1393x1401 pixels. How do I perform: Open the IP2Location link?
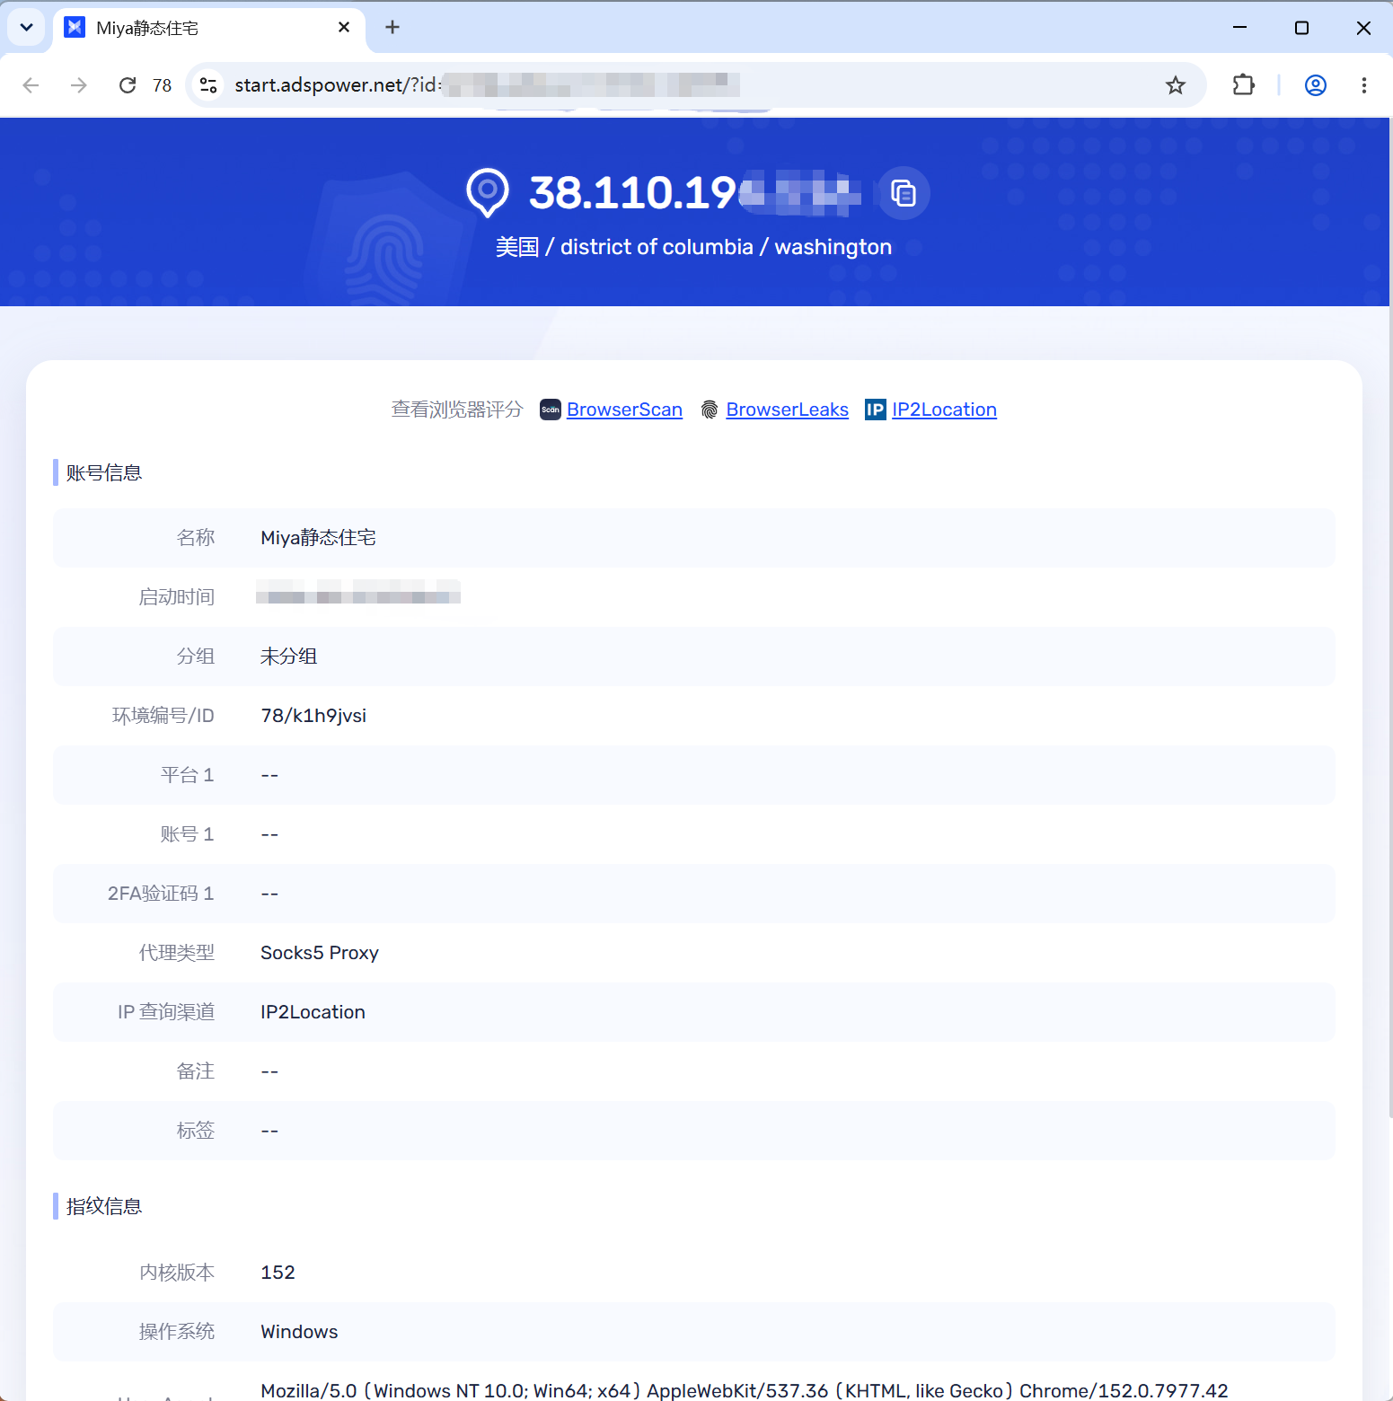coord(944,410)
